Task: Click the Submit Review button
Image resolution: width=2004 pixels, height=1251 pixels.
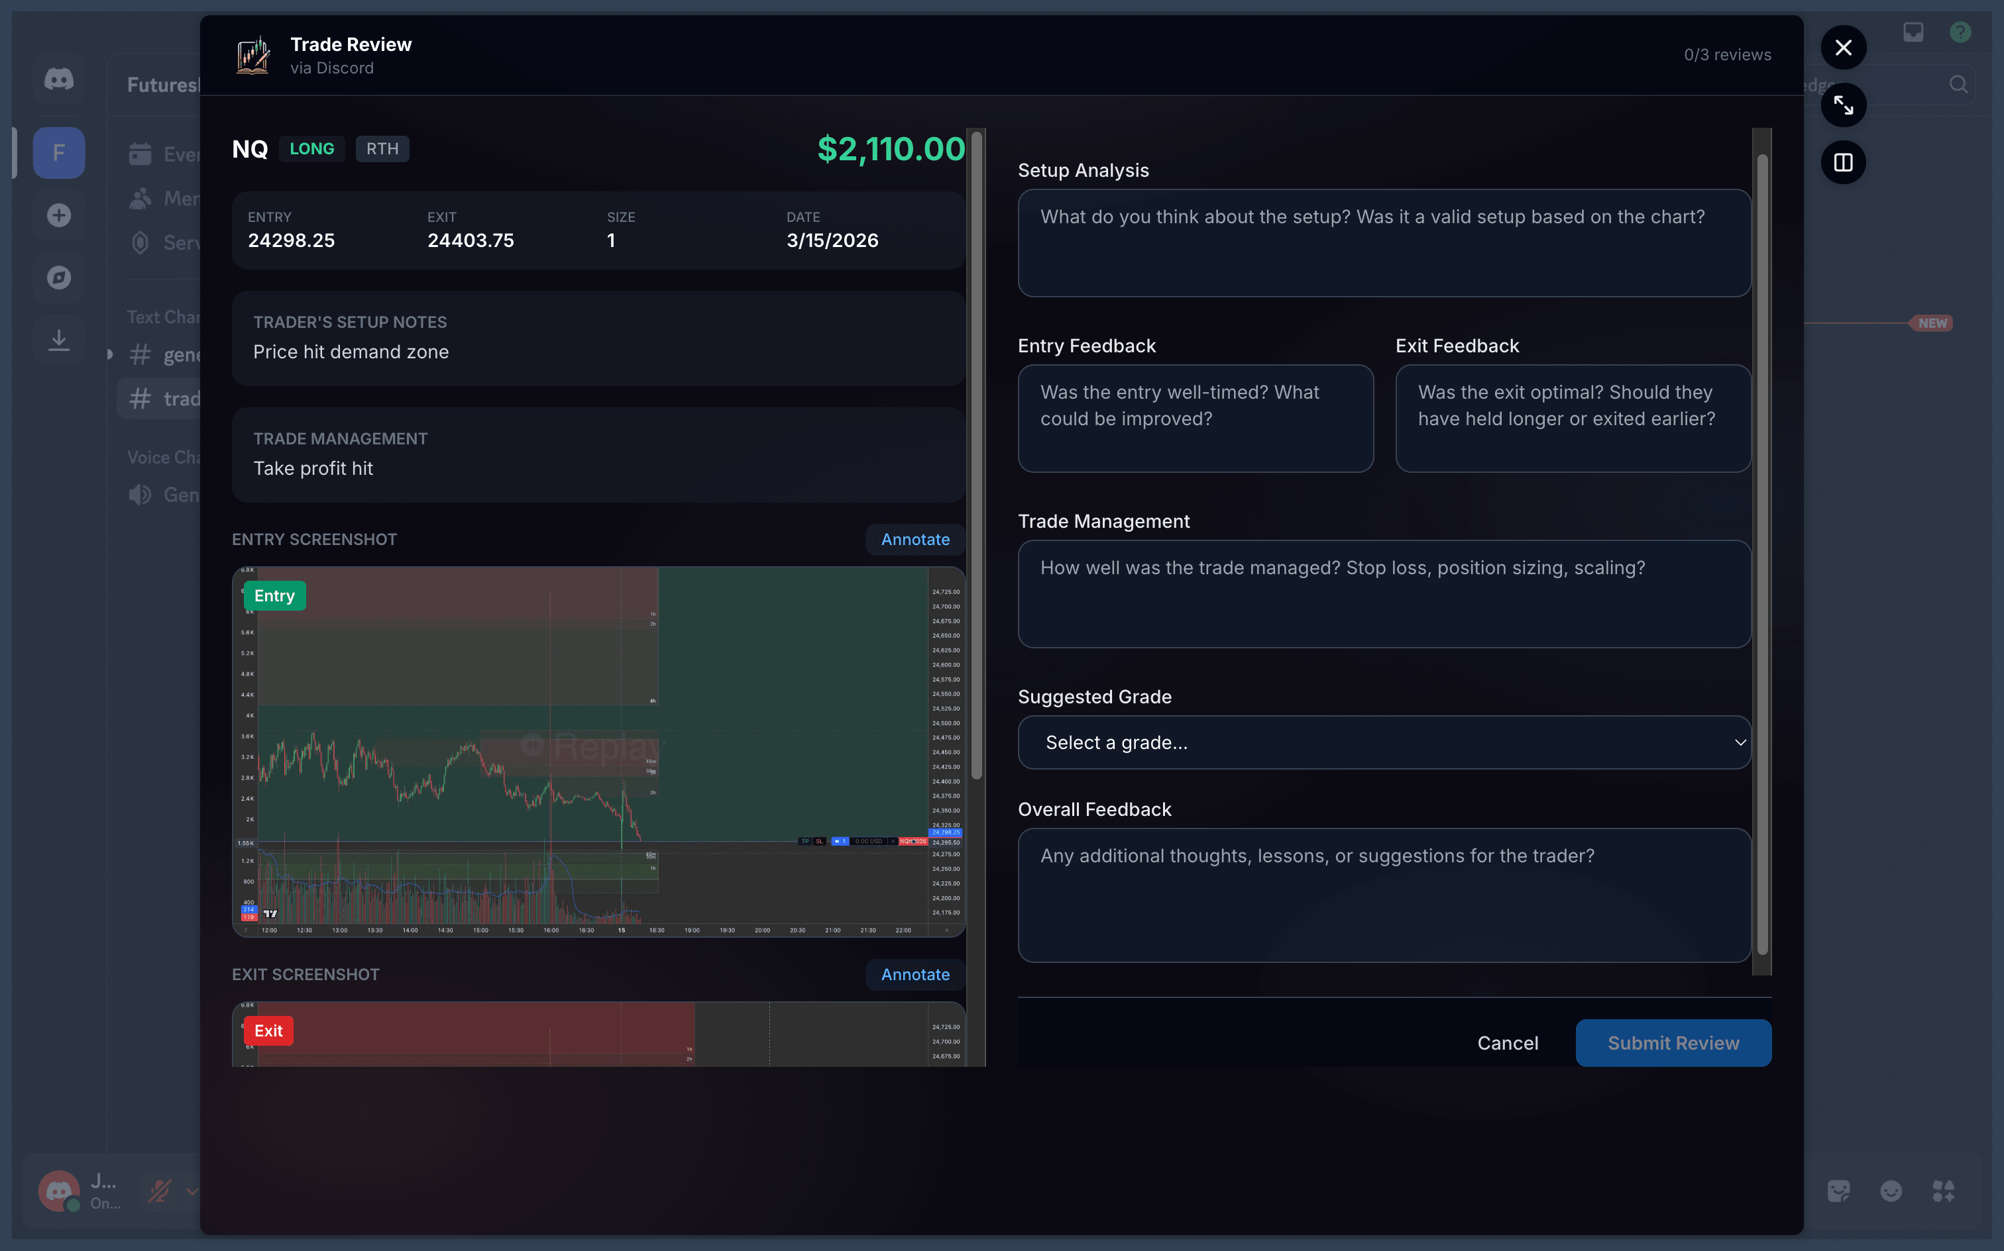Action: click(x=1673, y=1042)
